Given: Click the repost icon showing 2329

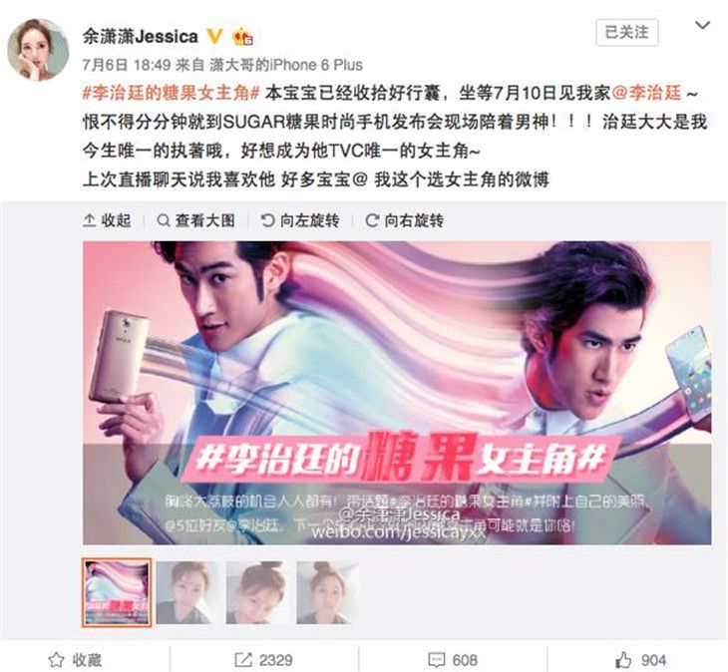Looking at the screenshot, I should pyautogui.click(x=243, y=659).
